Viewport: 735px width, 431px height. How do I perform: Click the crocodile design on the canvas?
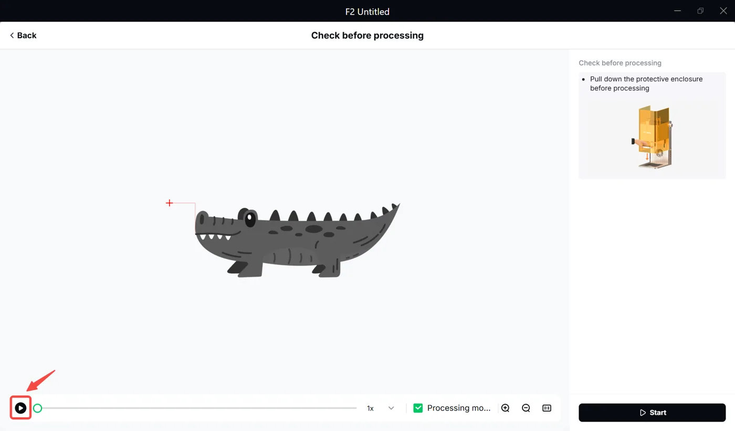click(x=297, y=240)
